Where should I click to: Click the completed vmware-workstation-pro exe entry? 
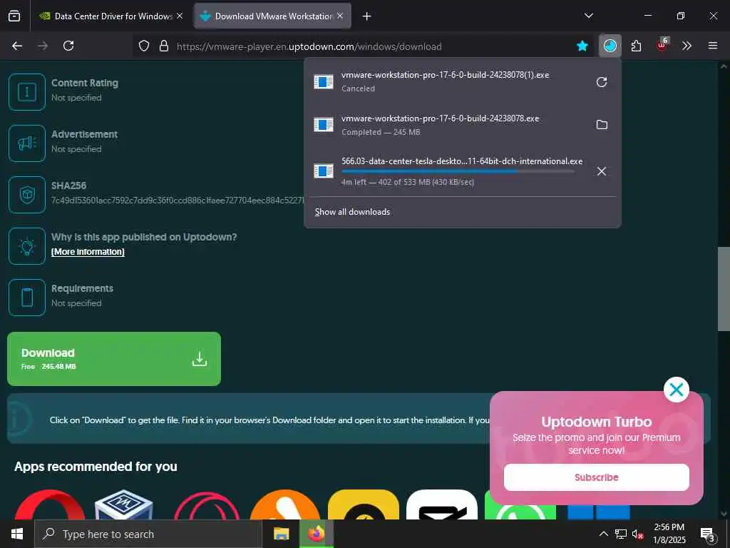(447, 124)
